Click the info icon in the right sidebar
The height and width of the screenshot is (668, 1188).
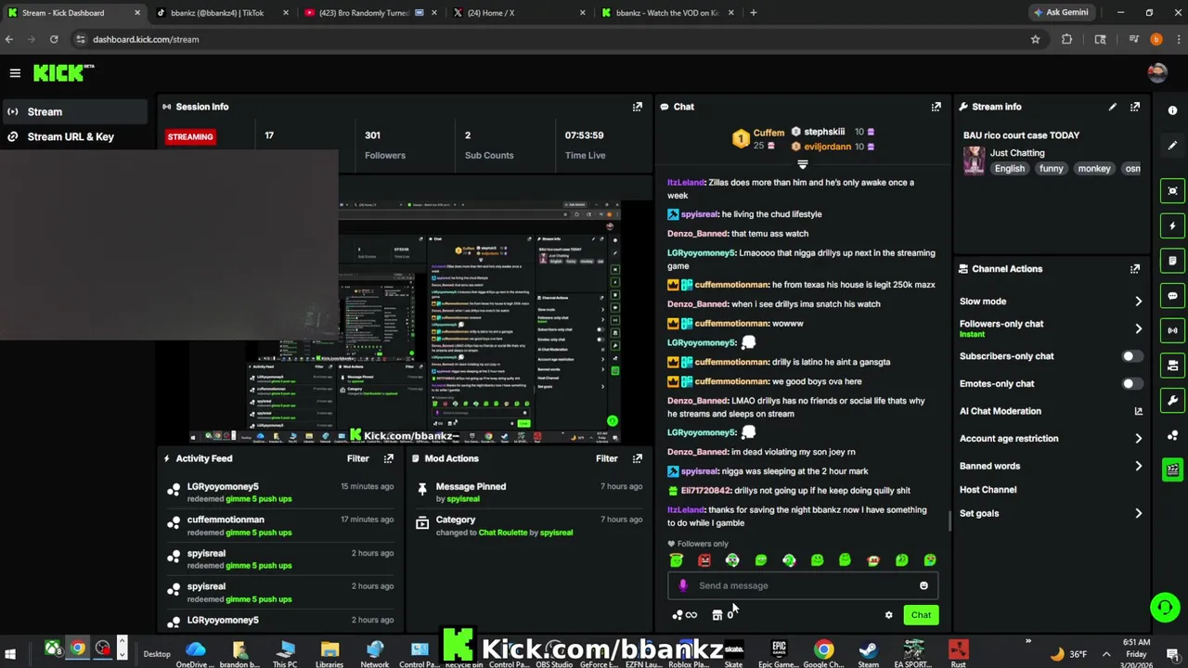pos(1172,110)
